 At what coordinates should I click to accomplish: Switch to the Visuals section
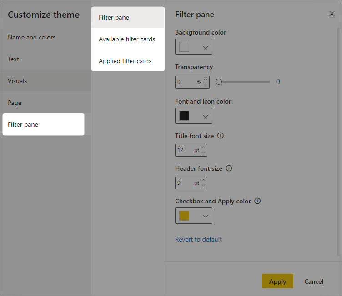pyautogui.click(x=18, y=81)
